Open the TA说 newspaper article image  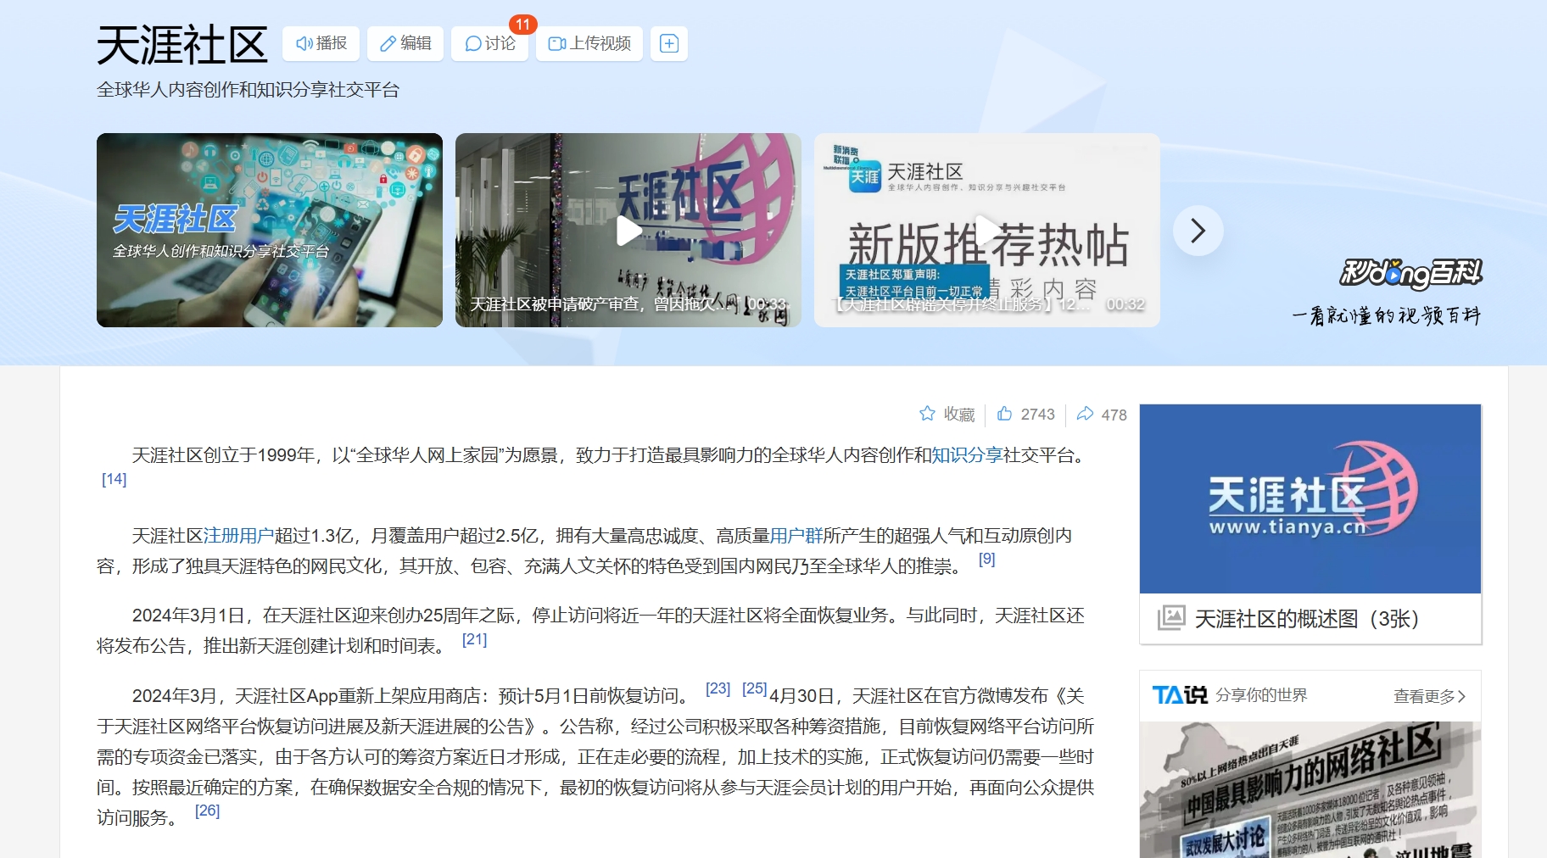1310,789
